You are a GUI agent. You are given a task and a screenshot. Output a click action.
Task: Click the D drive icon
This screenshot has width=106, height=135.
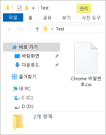pyautogui.click(x=17, y=107)
